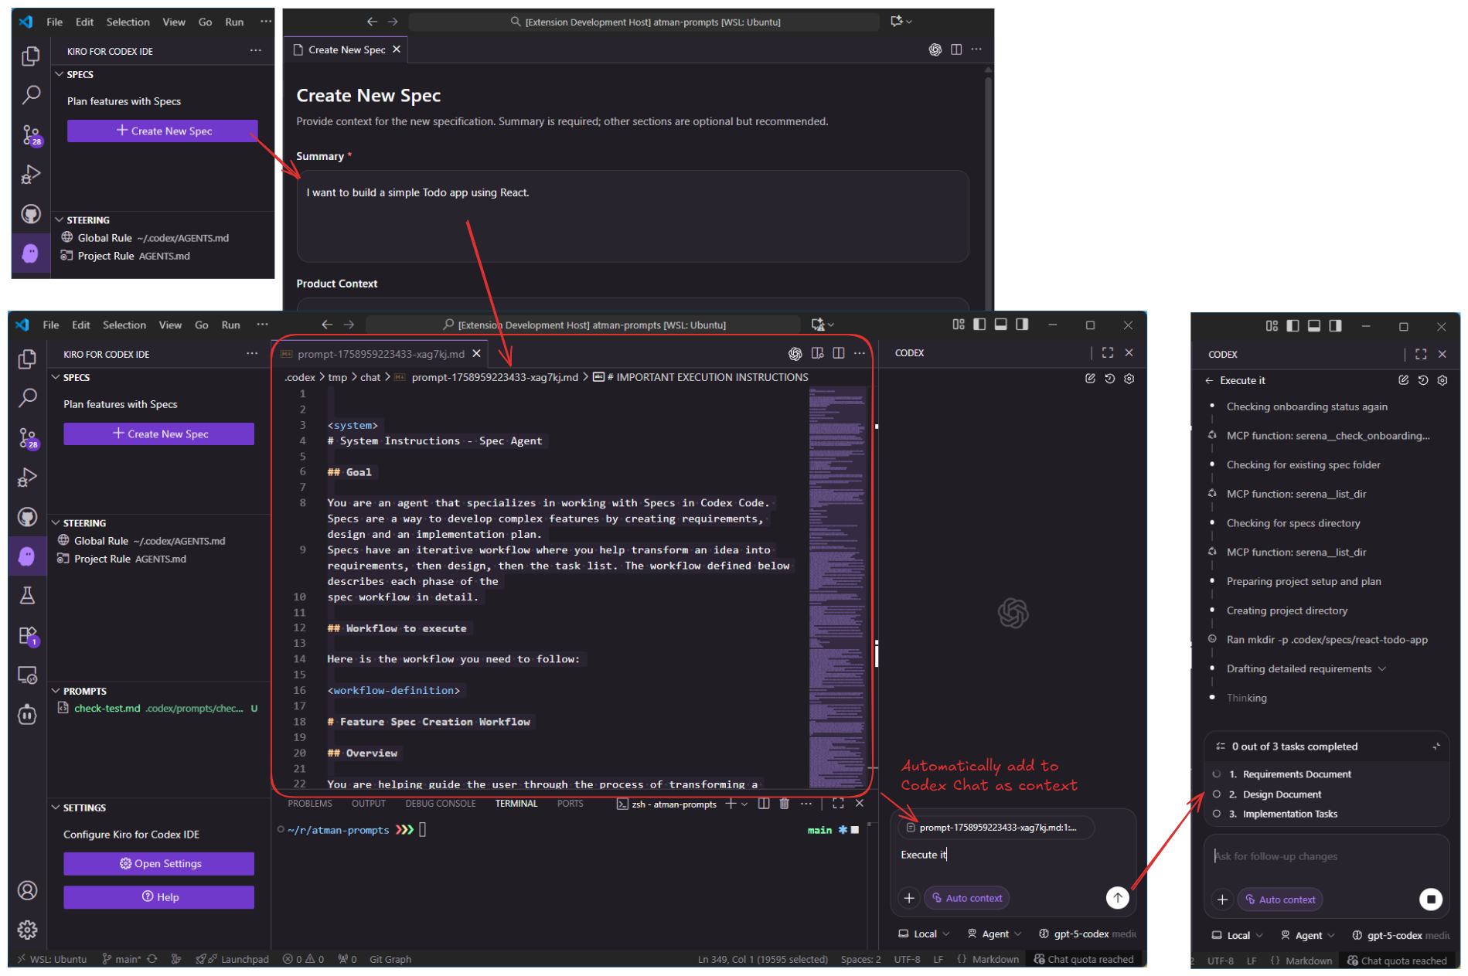
Task: Open Accounts in the middle window activity bar
Action: [x=27, y=891]
